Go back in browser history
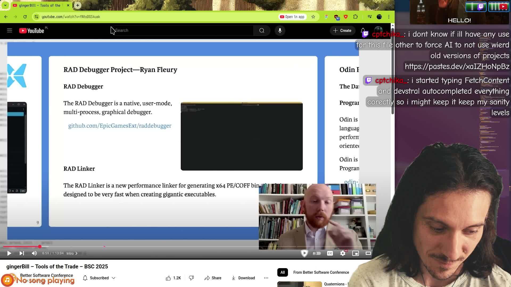511x287 pixels. point(6,17)
